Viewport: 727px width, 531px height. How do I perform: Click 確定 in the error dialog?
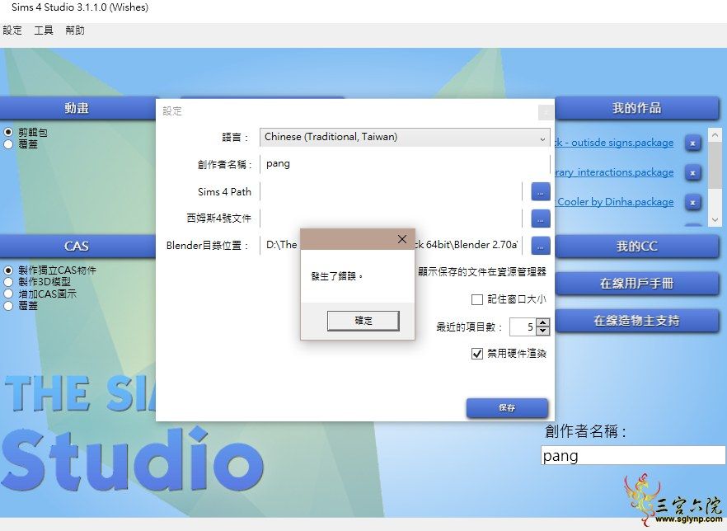[363, 321]
